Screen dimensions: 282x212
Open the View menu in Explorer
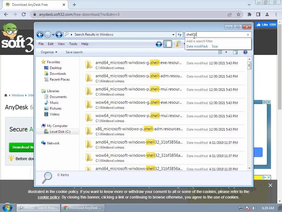click(61, 44)
